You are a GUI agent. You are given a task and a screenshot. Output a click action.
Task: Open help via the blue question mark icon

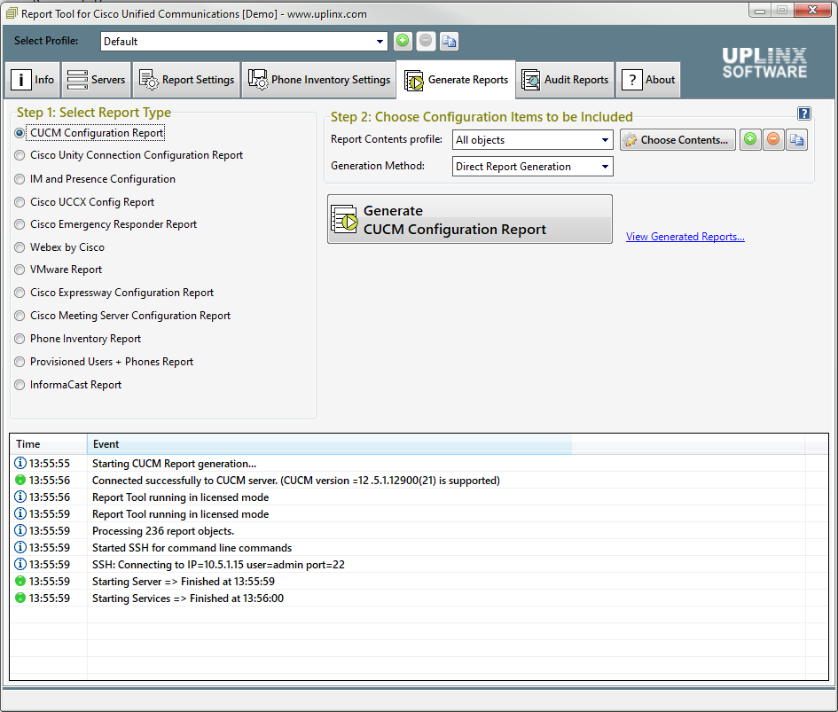coord(803,113)
